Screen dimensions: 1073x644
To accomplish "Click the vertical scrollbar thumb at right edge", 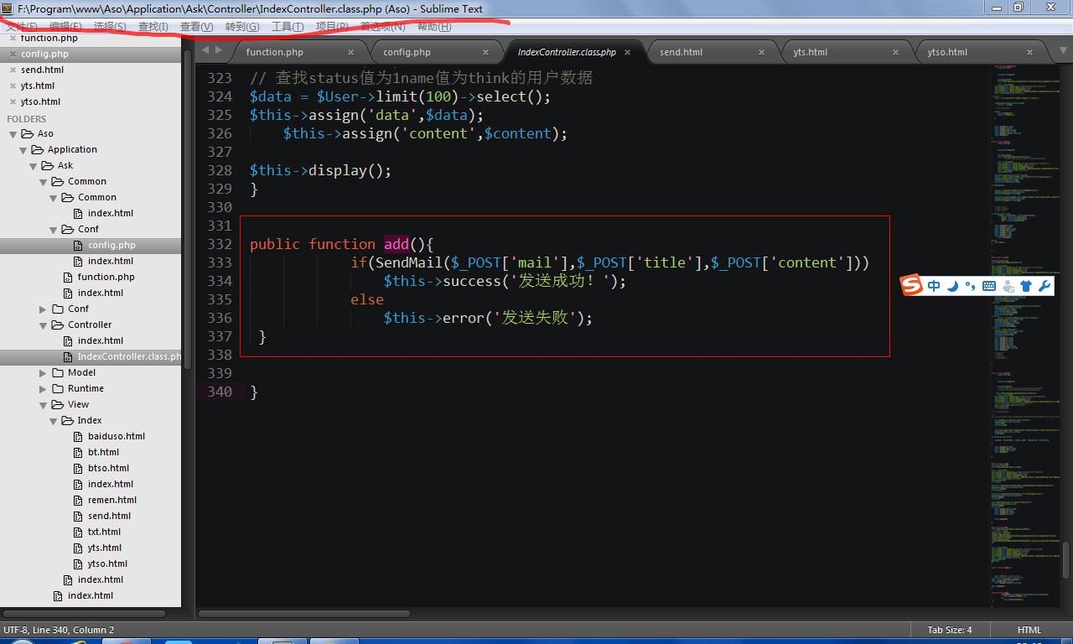I will (x=1066, y=560).
